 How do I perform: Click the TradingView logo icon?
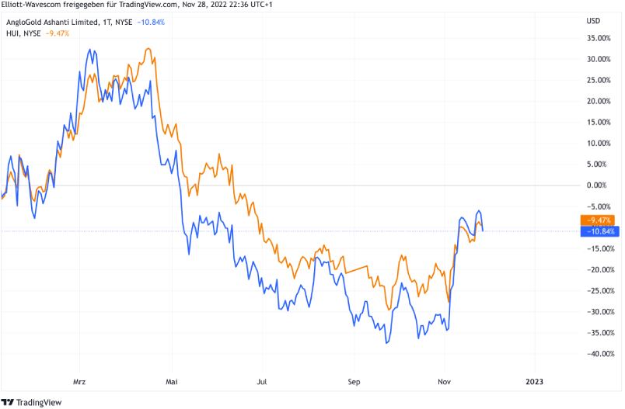[10, 400]
